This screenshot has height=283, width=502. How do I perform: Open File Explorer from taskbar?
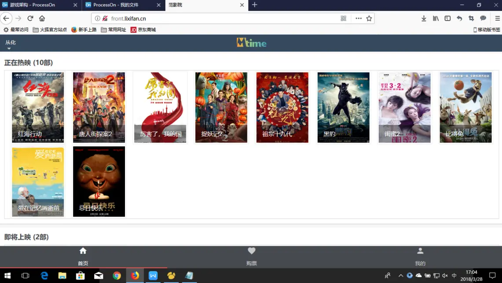(x=62, y=276)
